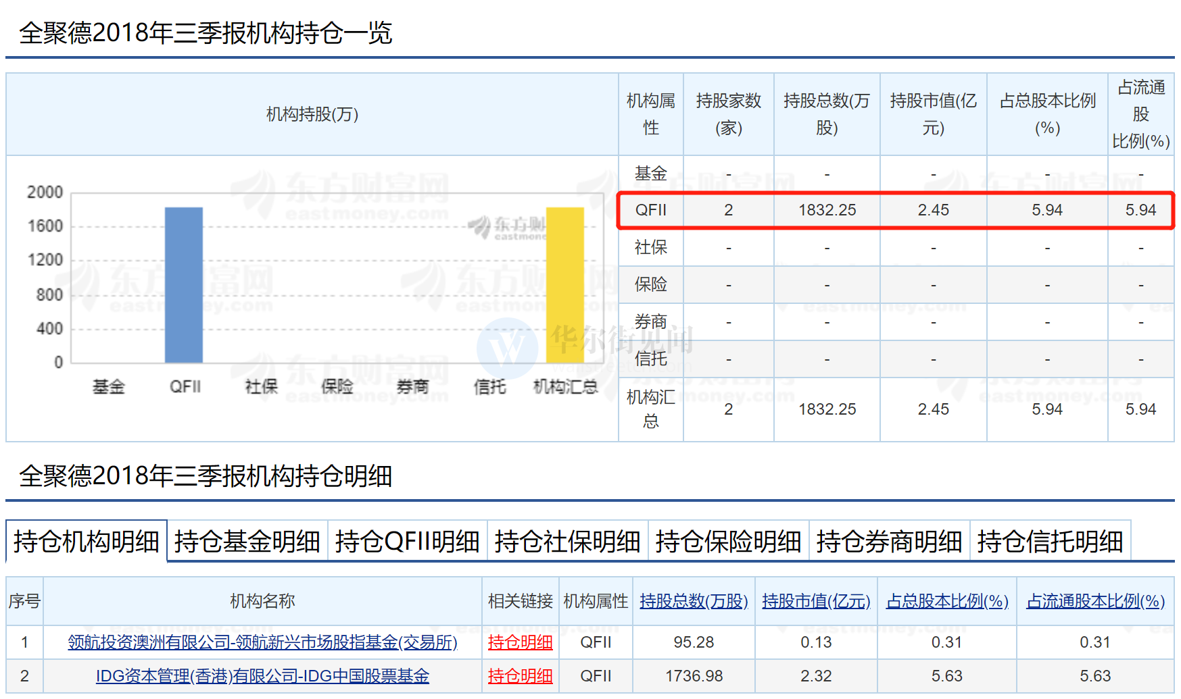The image size is (1181, 699).
Task: Click the 券商 row label in table
Action: click(x=651, y=321)
